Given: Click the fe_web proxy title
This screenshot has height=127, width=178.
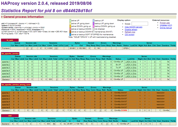Looking at the screenshot, I should [x=10, y=40].
